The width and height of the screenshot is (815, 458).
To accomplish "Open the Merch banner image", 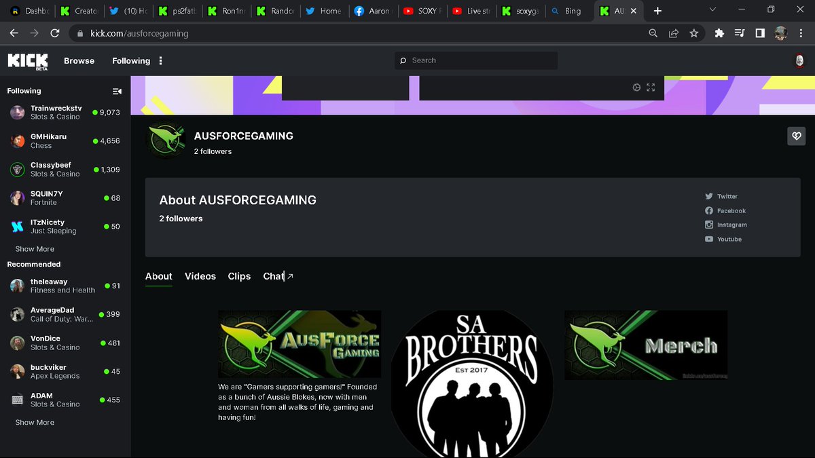I will [x=646, y=345].
